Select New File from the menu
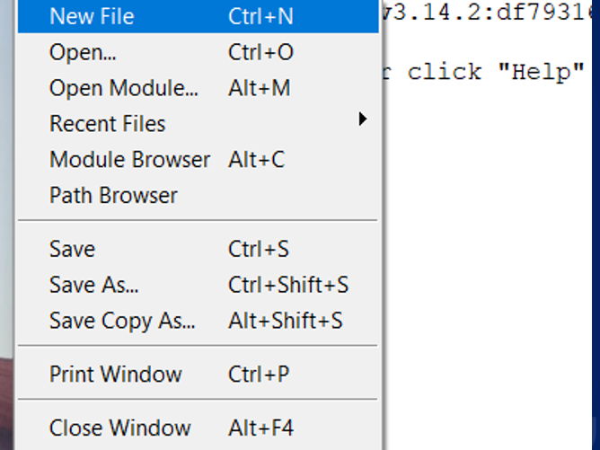600x450 pixels. click(x=92, y=16)
